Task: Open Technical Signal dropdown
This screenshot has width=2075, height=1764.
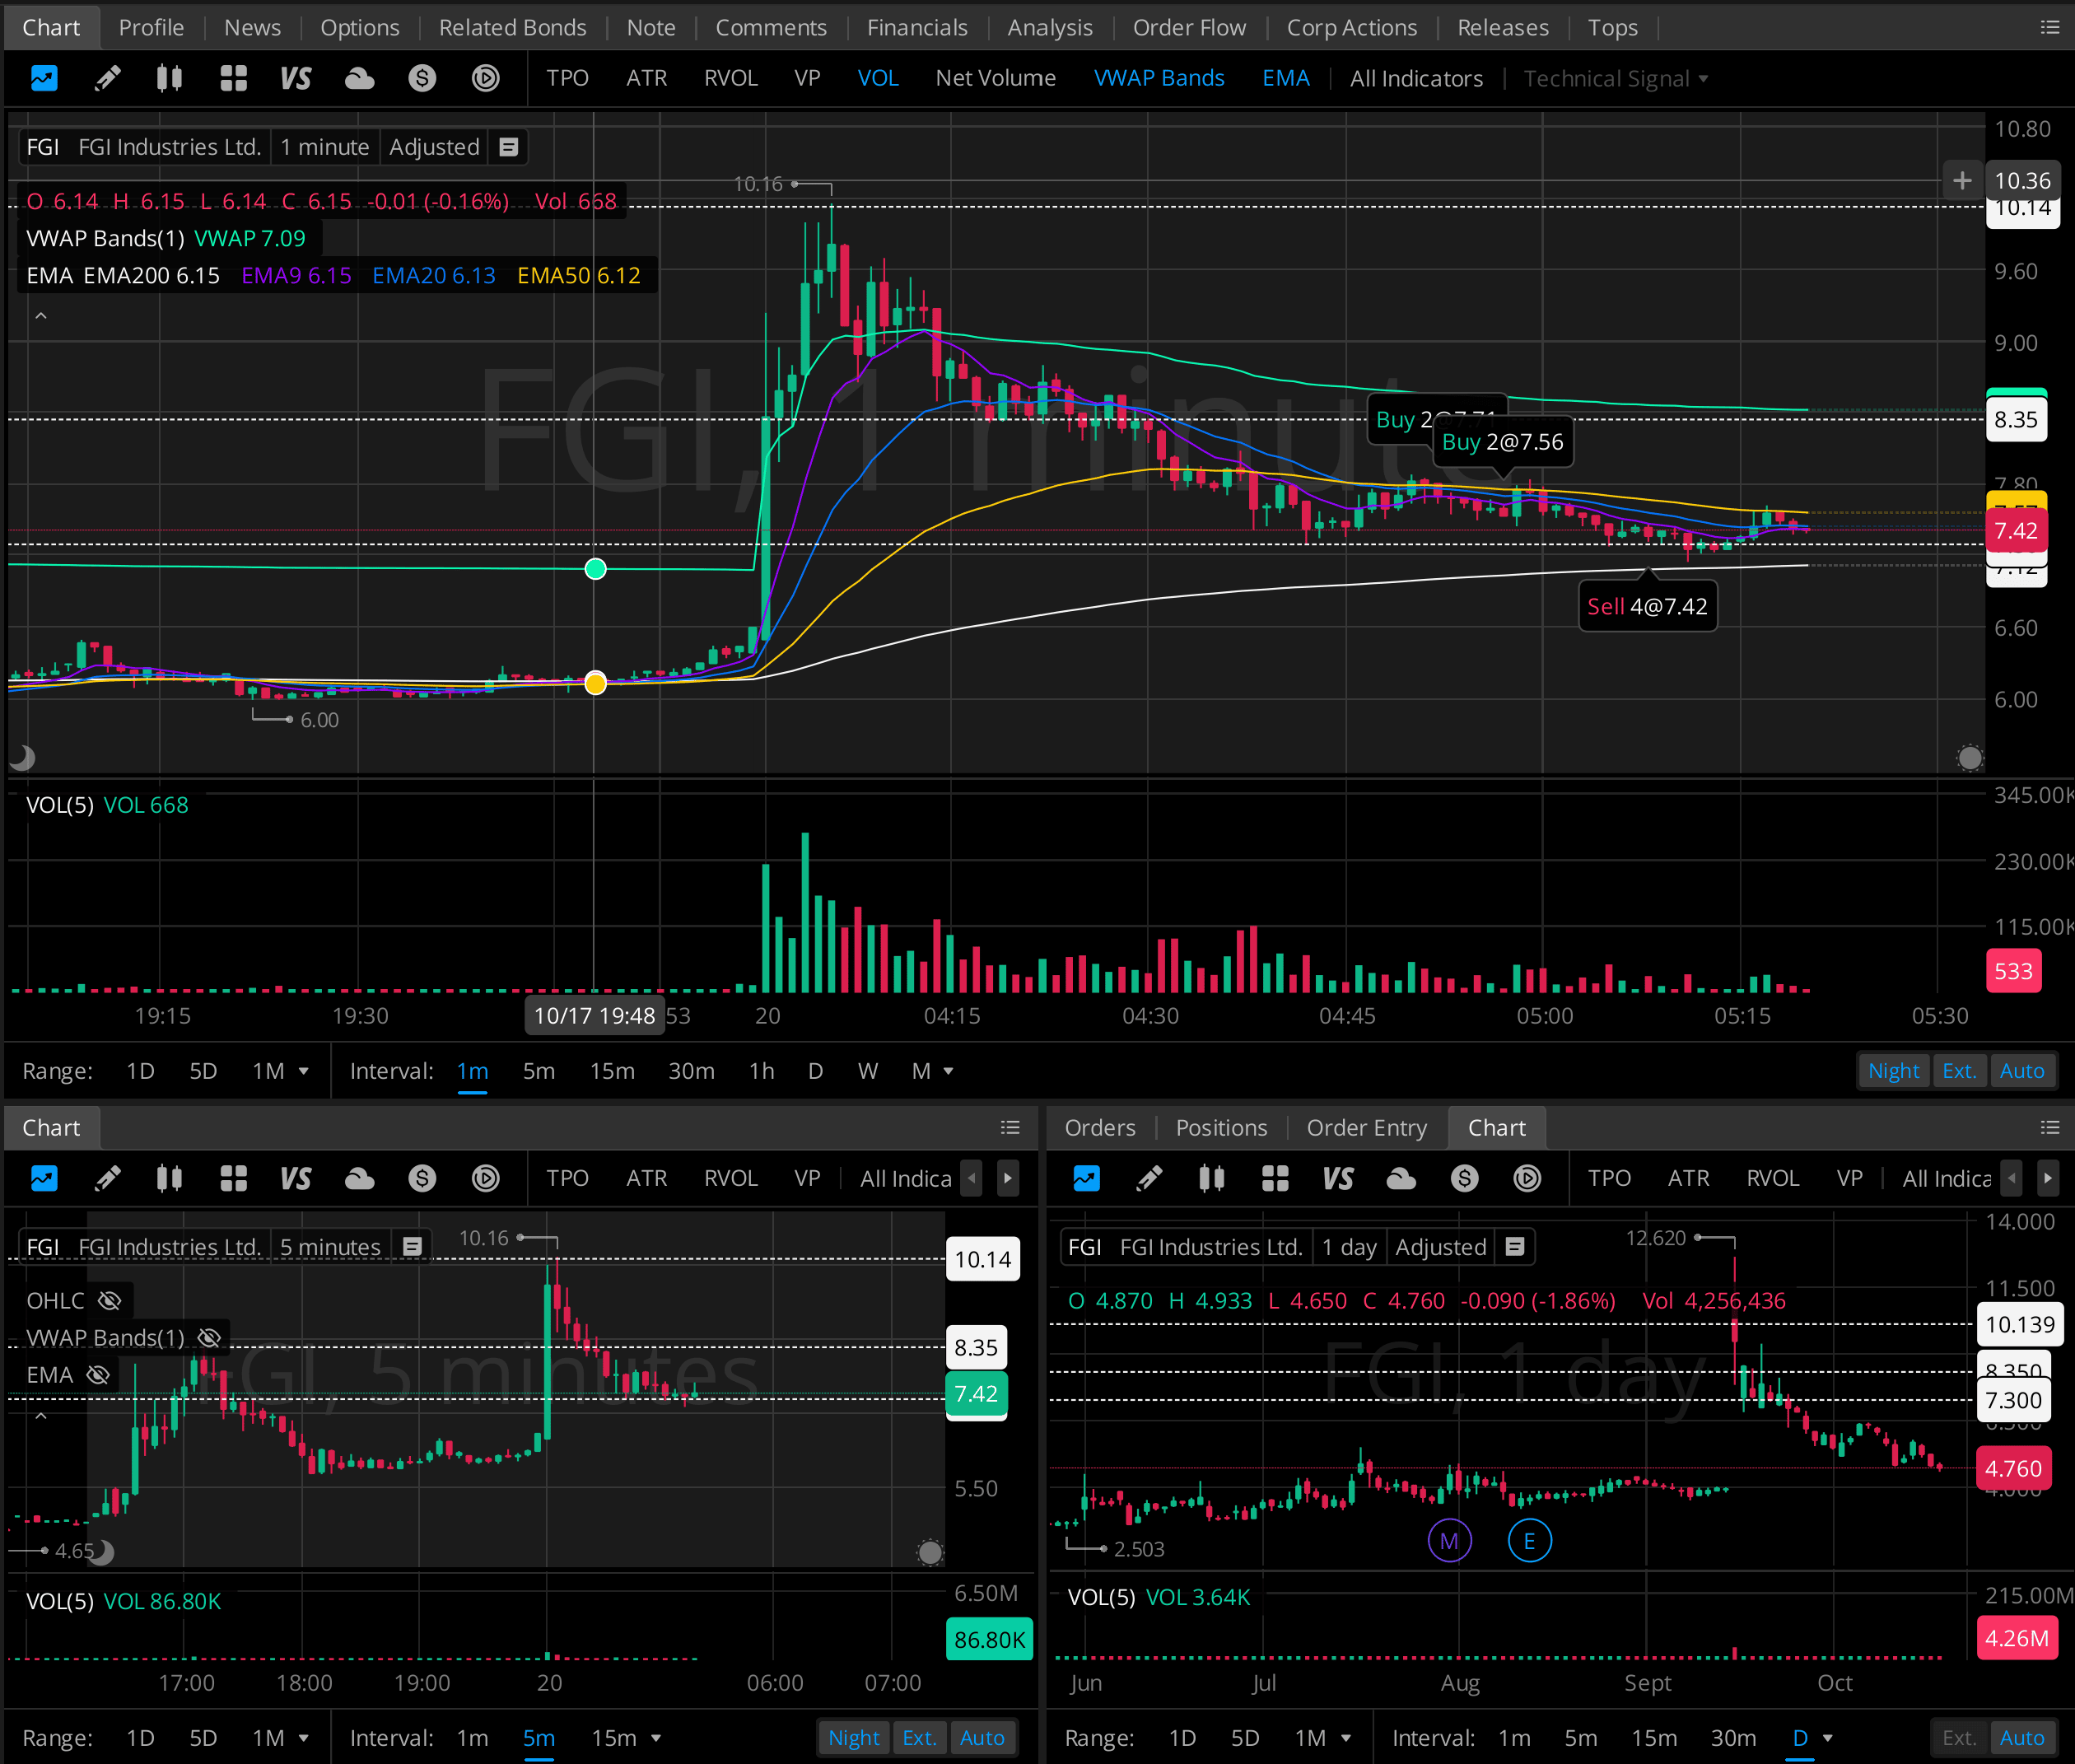Action: tap(1614, 78)
